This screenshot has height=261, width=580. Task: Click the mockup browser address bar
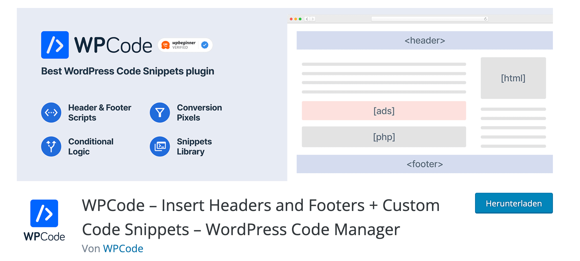(430, 19)
